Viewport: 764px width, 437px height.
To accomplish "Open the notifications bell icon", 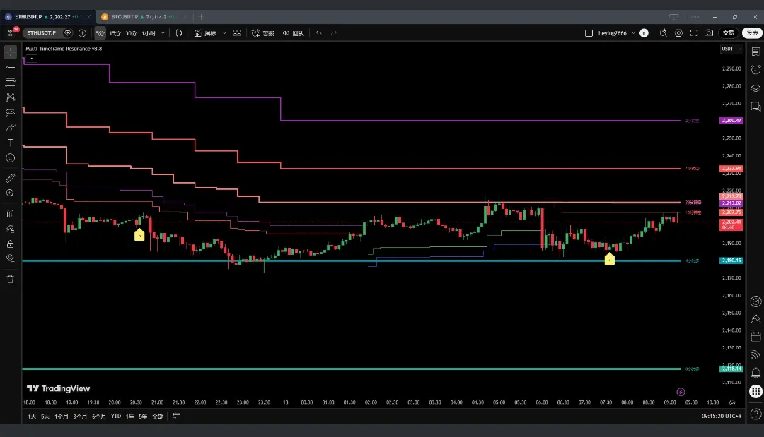I will pos(756,373).
